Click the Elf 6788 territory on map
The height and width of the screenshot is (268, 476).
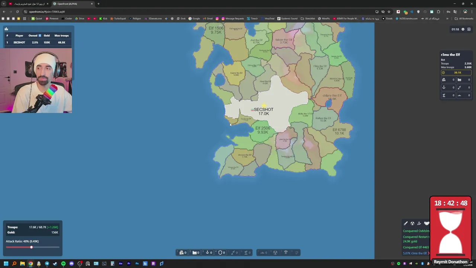(x=339, y=131)
